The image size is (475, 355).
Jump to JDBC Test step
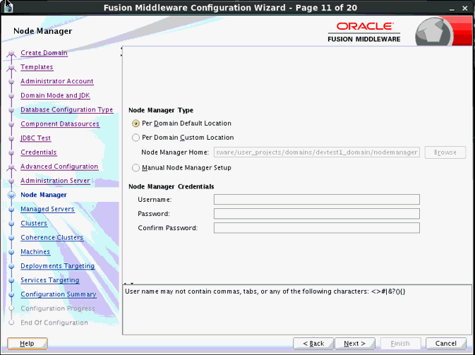[36, 138]
